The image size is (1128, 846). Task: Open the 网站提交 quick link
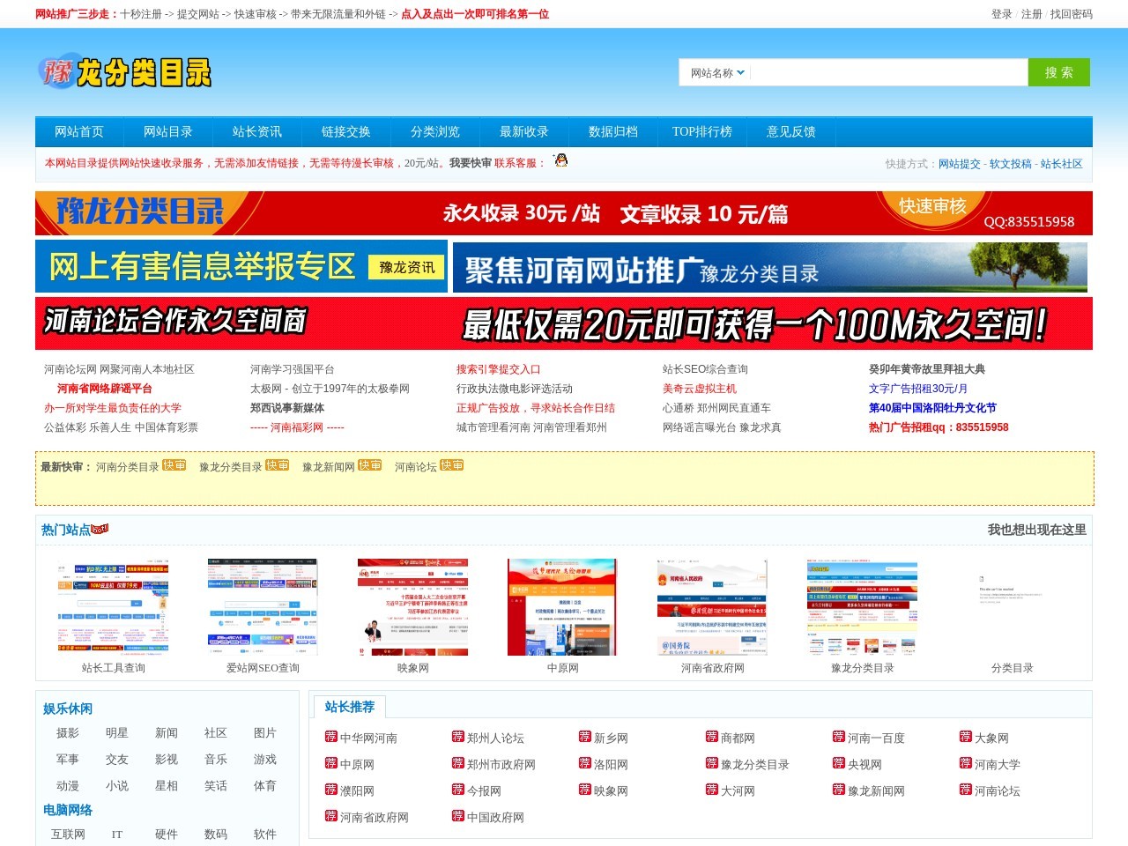[x=959, y=164]
